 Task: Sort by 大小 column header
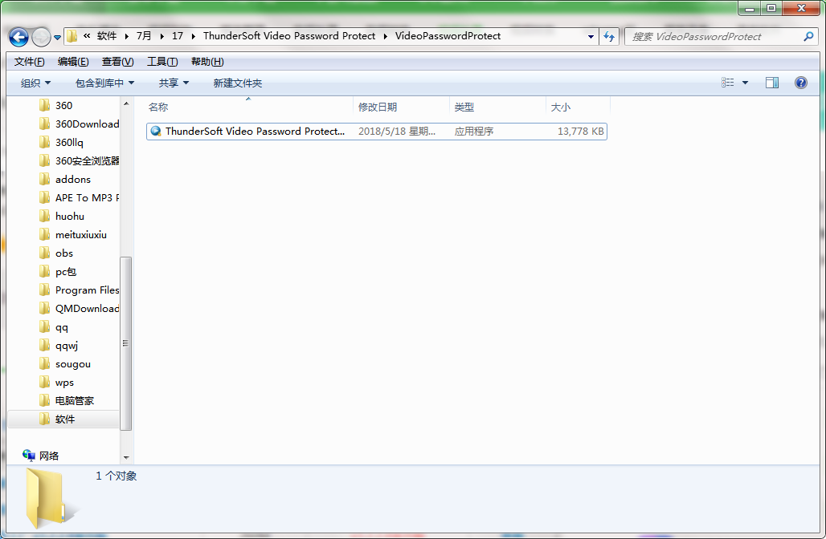pos(578,107)
